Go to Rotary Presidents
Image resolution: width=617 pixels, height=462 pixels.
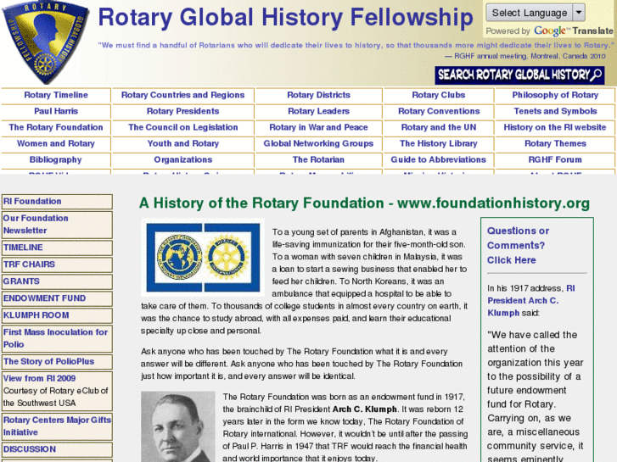coord(183,111)
